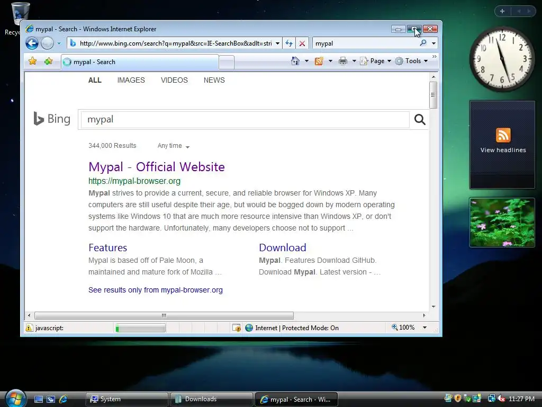Open the Windows Start orb
The height and width of the screenshot is (407, 542).
point(15,398)
